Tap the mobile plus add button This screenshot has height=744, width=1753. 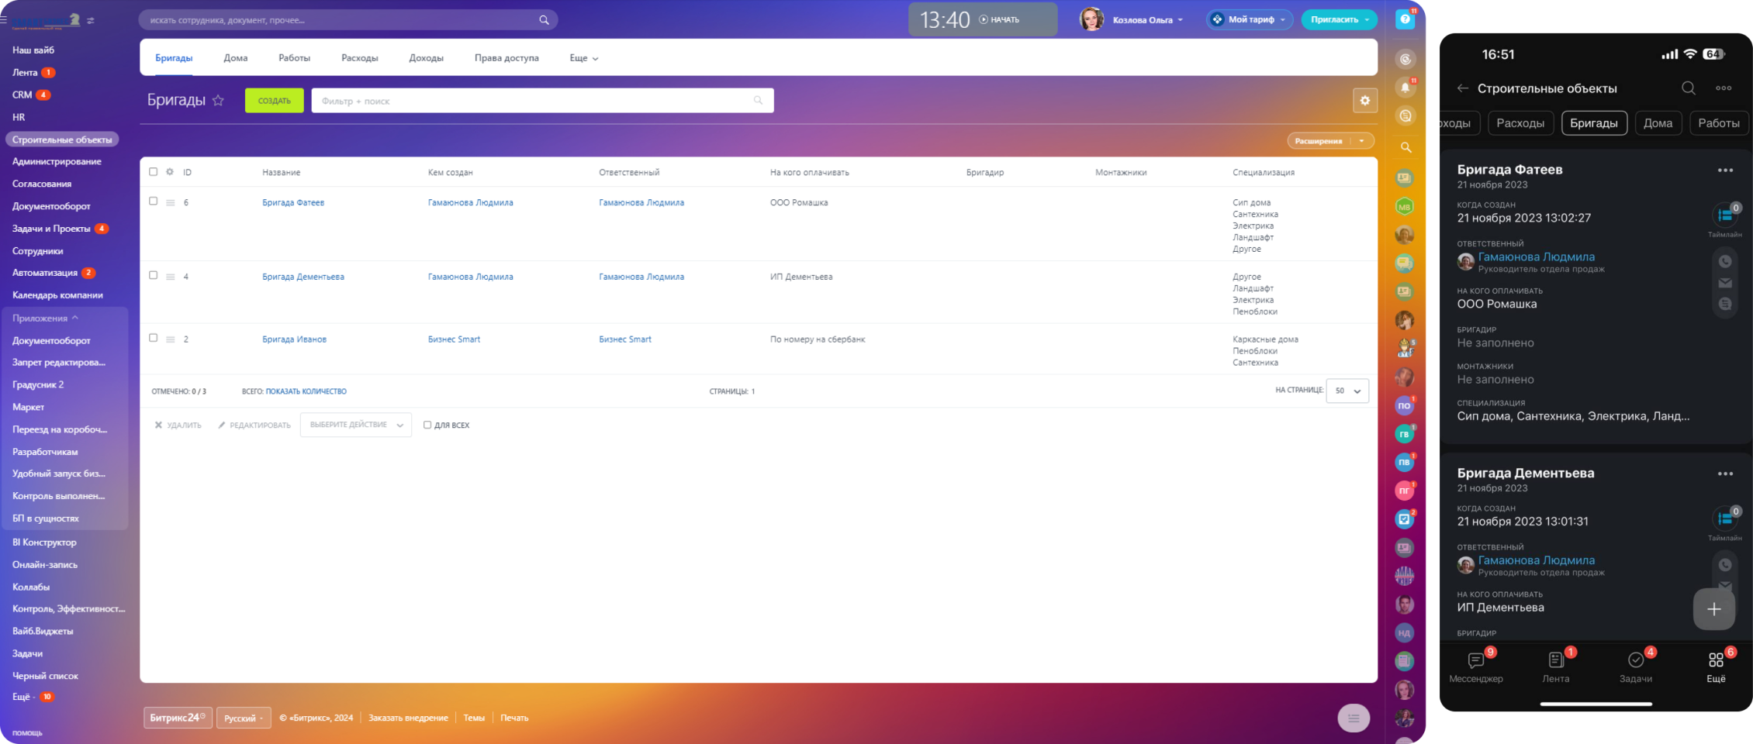(x=1714, y=609)
